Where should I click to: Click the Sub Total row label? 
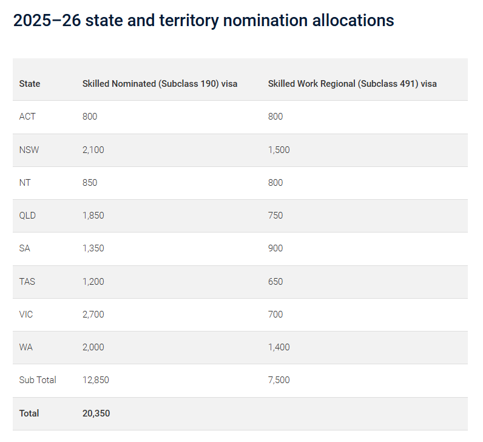(38, 380)
